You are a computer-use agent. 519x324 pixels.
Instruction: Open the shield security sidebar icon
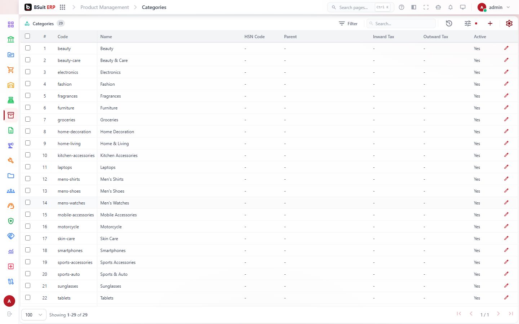point(11,221)
